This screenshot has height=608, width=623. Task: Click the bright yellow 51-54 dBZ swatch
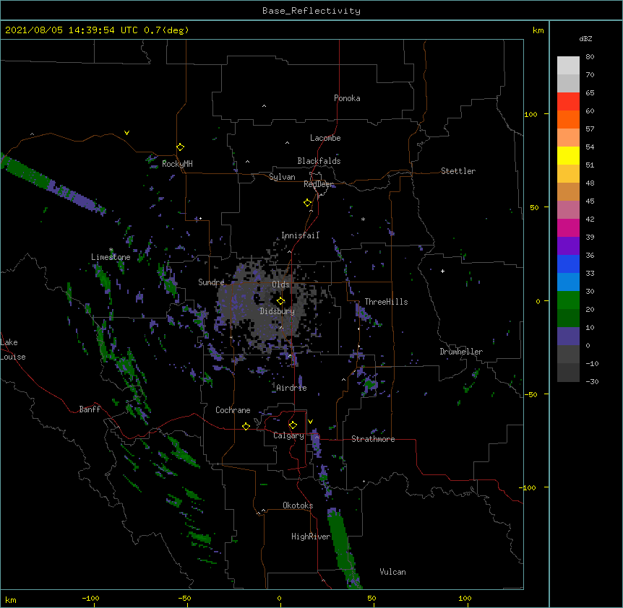568,155
